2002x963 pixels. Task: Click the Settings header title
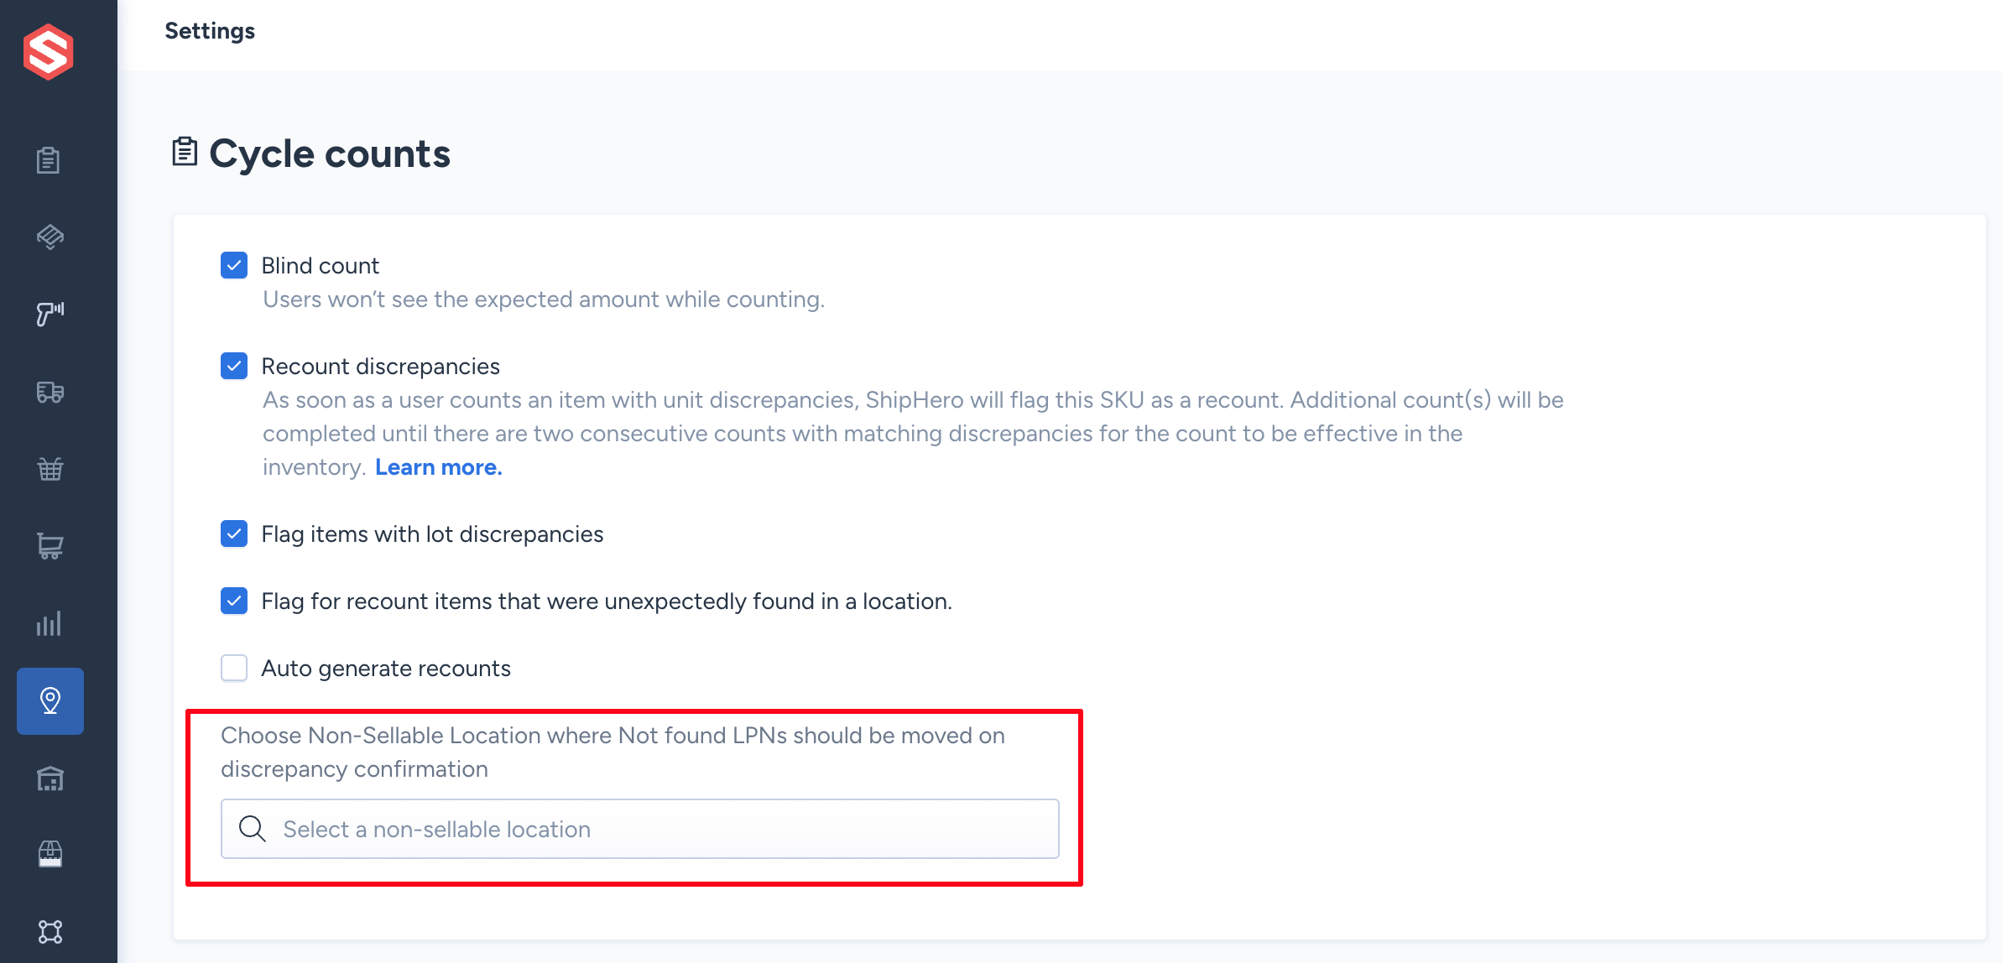coord(210,31)
